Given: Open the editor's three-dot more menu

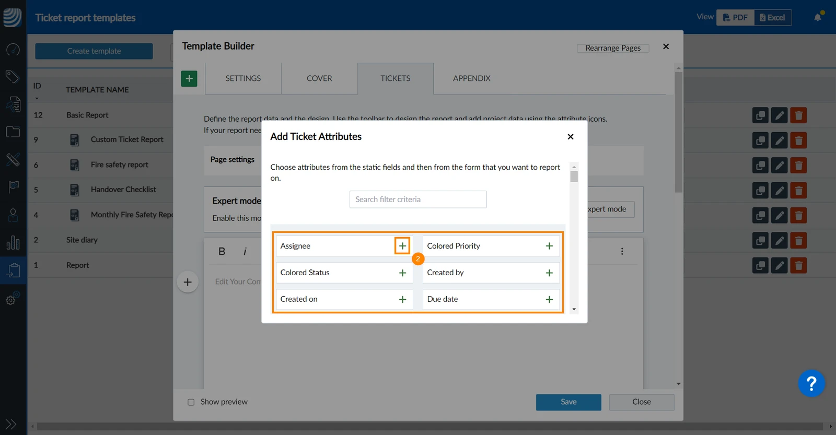Looking at the screenshot, I should click(x=622, y=251).
